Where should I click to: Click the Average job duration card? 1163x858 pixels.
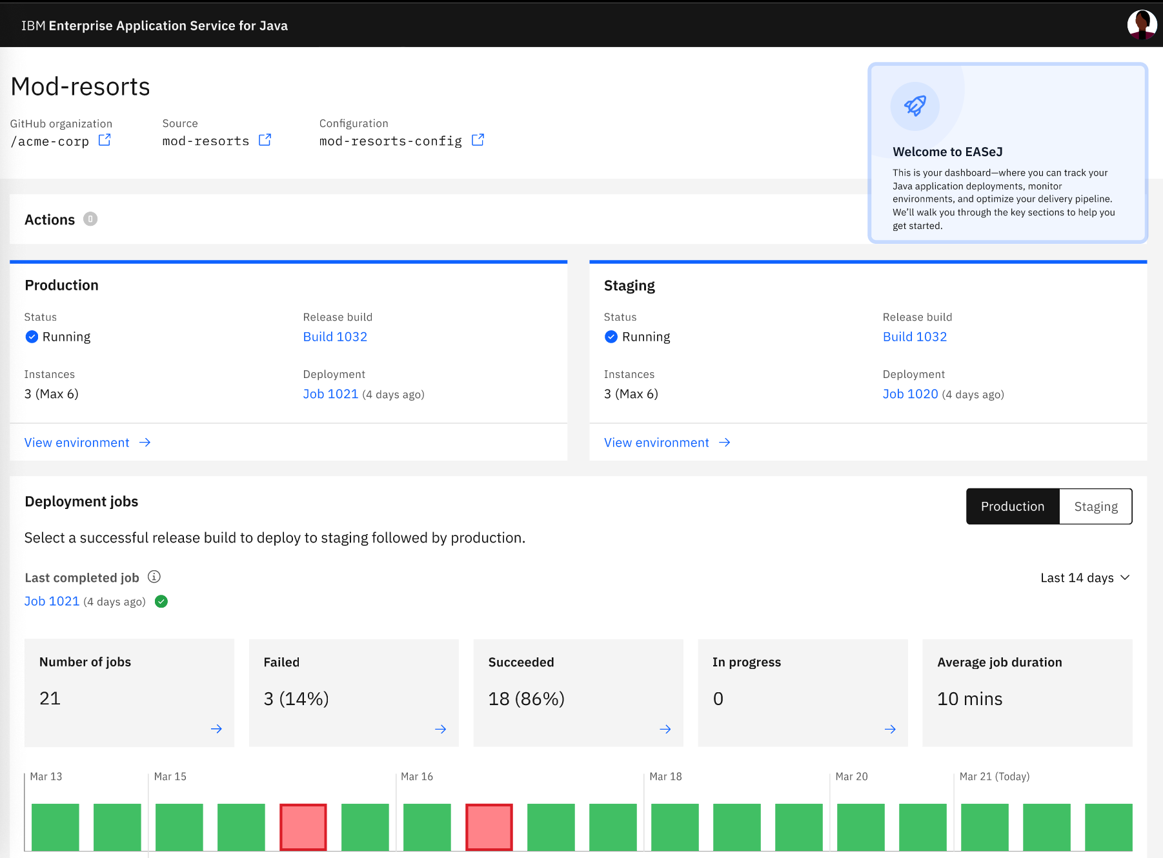pos(1027,693)
